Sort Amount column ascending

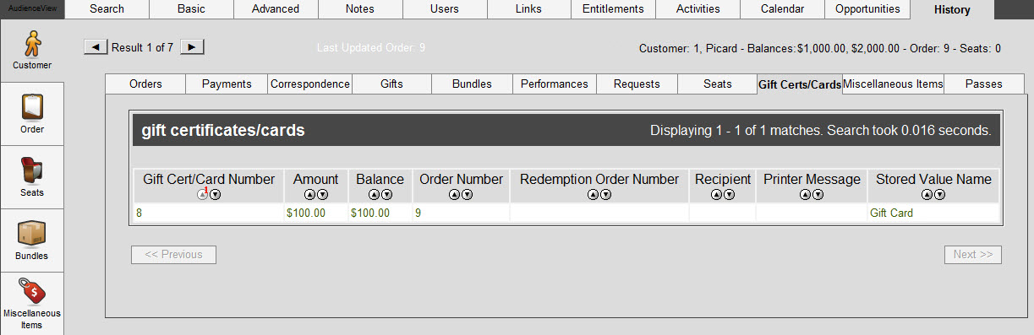(x=310, y=195)
